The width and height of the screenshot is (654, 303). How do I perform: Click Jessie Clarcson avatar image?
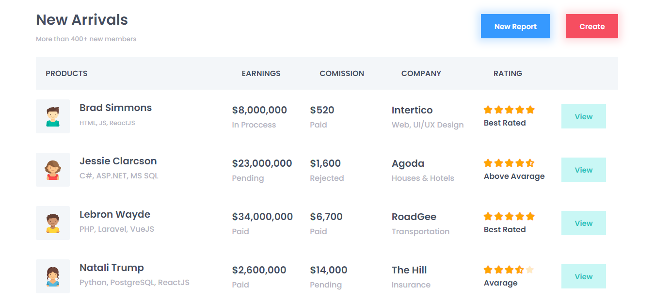click(53, 170)
